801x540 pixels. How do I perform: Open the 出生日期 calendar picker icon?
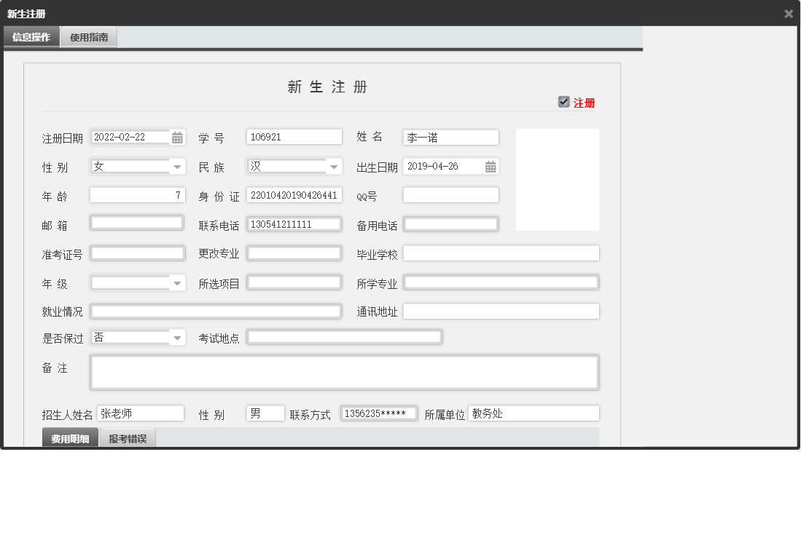tap(491, 167)
